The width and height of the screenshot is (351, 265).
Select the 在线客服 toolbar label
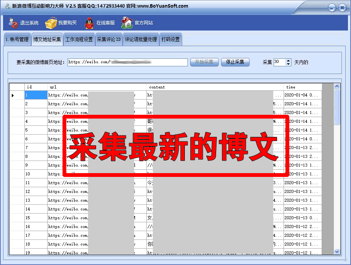coord(106,23)
